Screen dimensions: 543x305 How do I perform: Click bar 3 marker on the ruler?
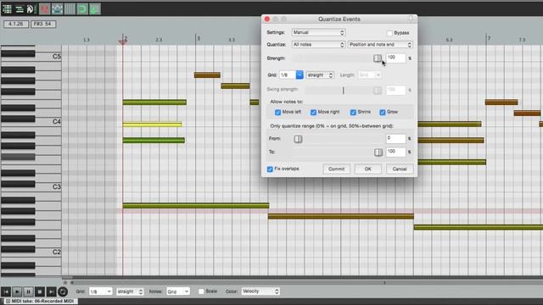click(x=198, y=38)
